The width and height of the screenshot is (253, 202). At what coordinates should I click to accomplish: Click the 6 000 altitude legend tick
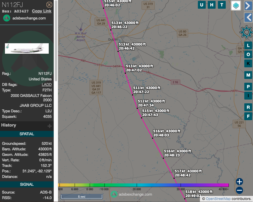tap(75, 189)
